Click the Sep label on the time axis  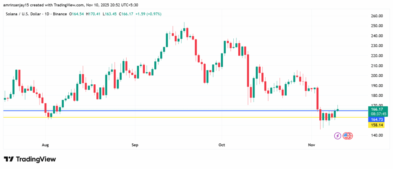(x=135, y=145)
